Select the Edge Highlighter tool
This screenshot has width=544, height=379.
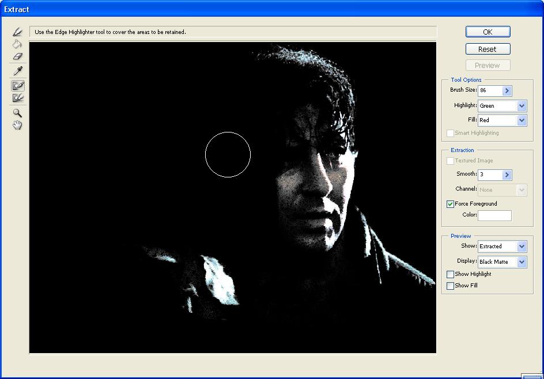(17, 32)
